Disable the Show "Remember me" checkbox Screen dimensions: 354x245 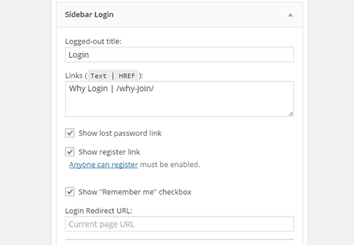(69, 191)
